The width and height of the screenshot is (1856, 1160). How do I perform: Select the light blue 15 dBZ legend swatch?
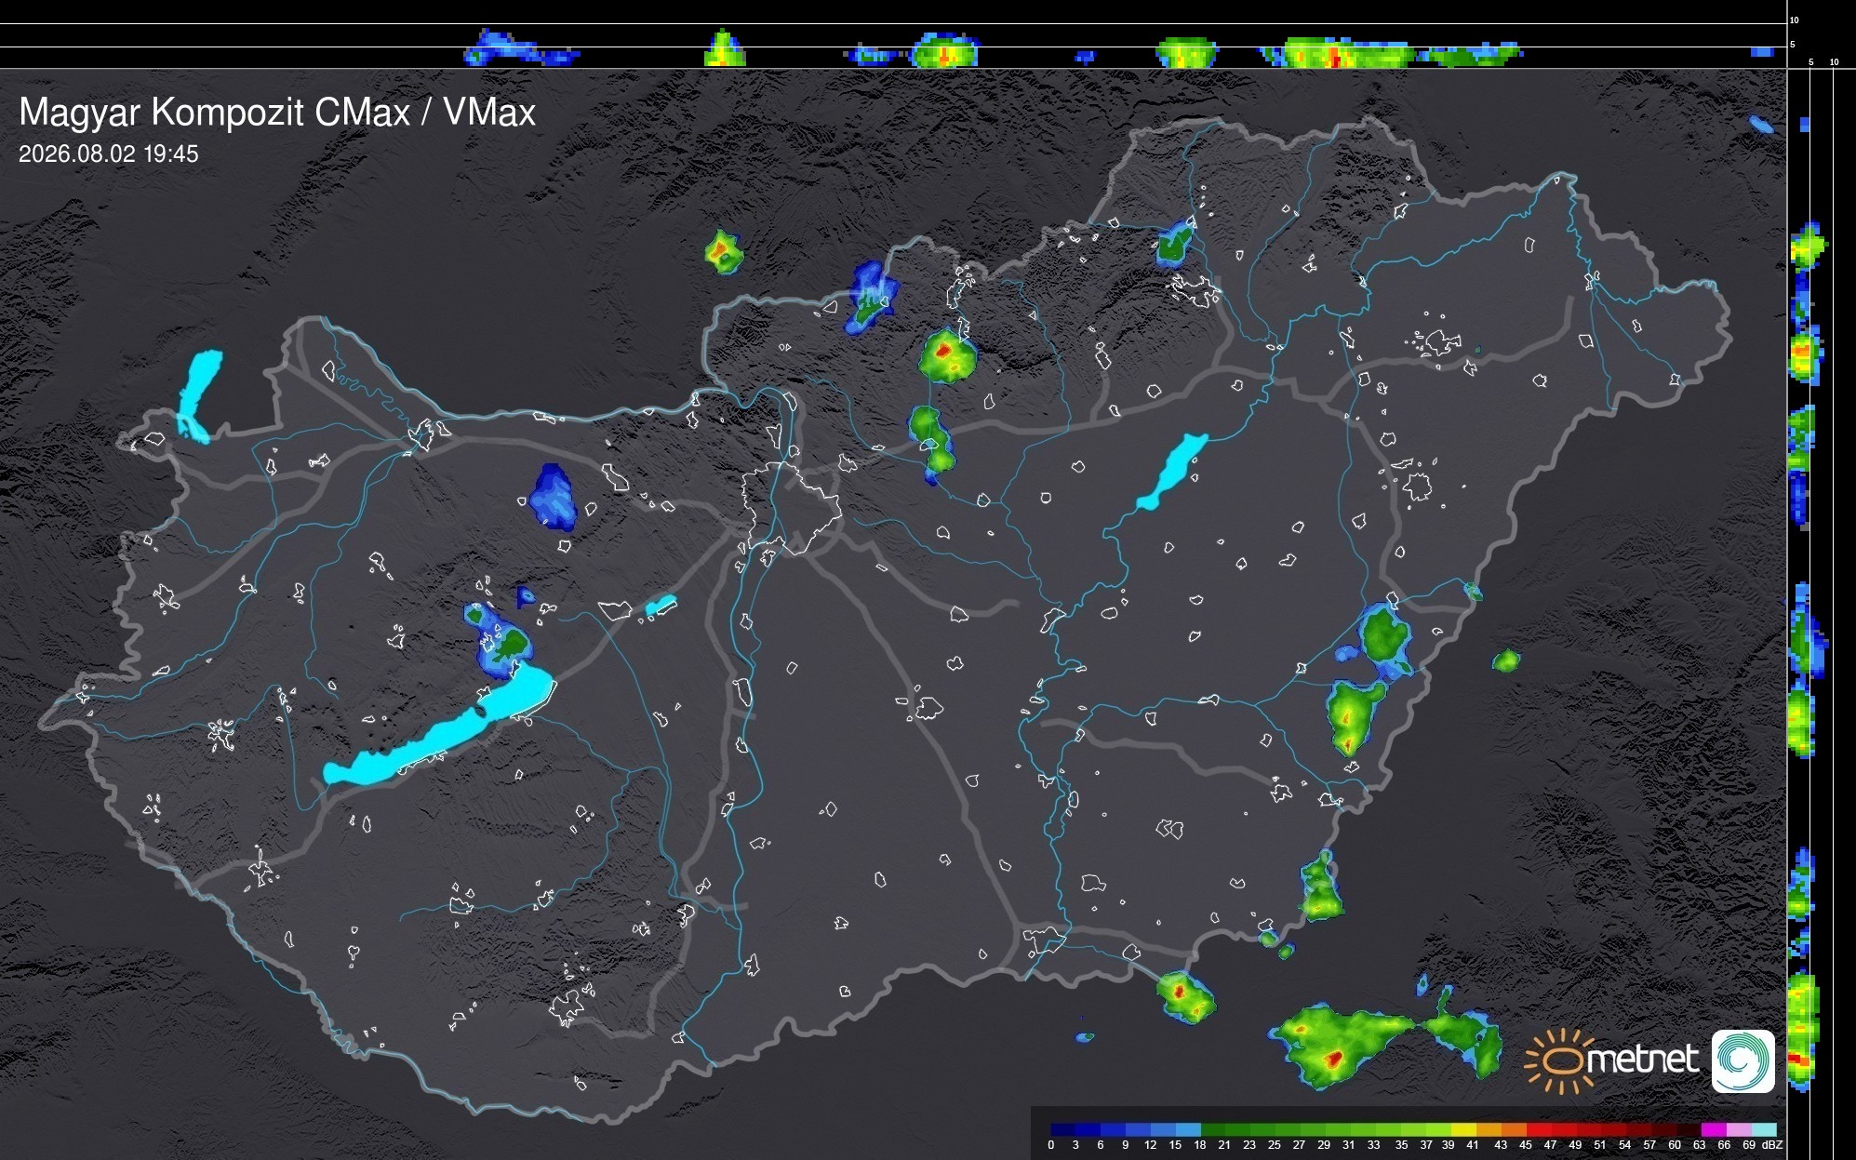[x=1189, y=1129]
